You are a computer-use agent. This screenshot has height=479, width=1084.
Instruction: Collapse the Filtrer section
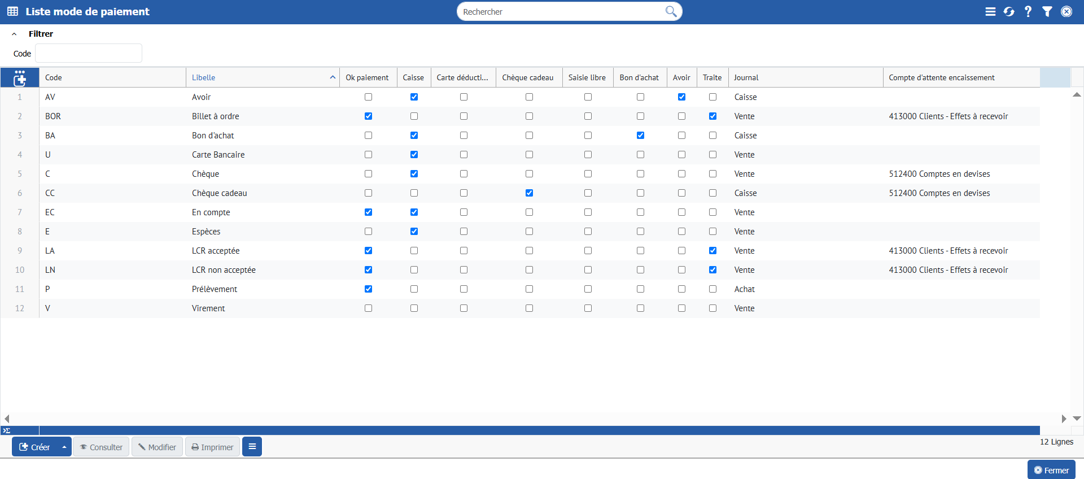point(14,34)
